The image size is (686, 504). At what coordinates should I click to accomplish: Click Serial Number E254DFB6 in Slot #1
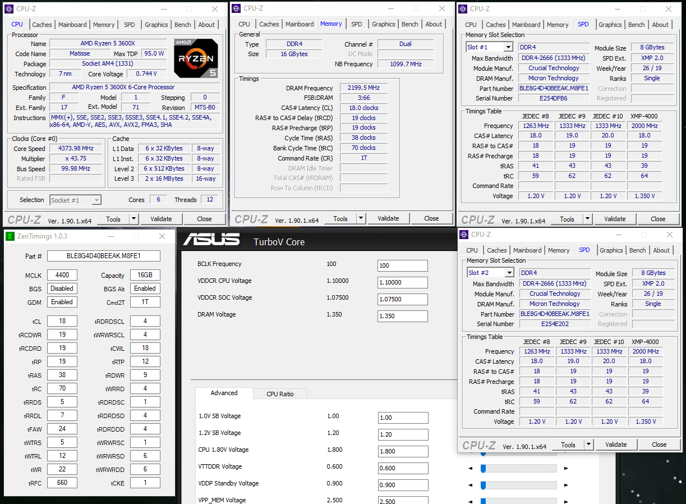point(554,98)
